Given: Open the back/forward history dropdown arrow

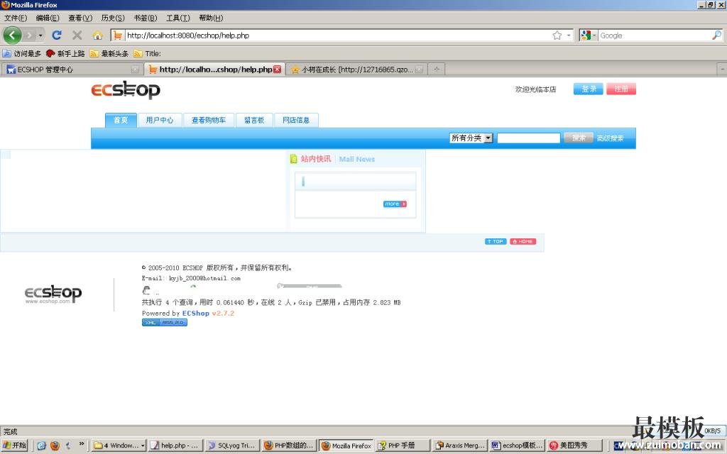Looking at the screenshot, I should [40, 35].
